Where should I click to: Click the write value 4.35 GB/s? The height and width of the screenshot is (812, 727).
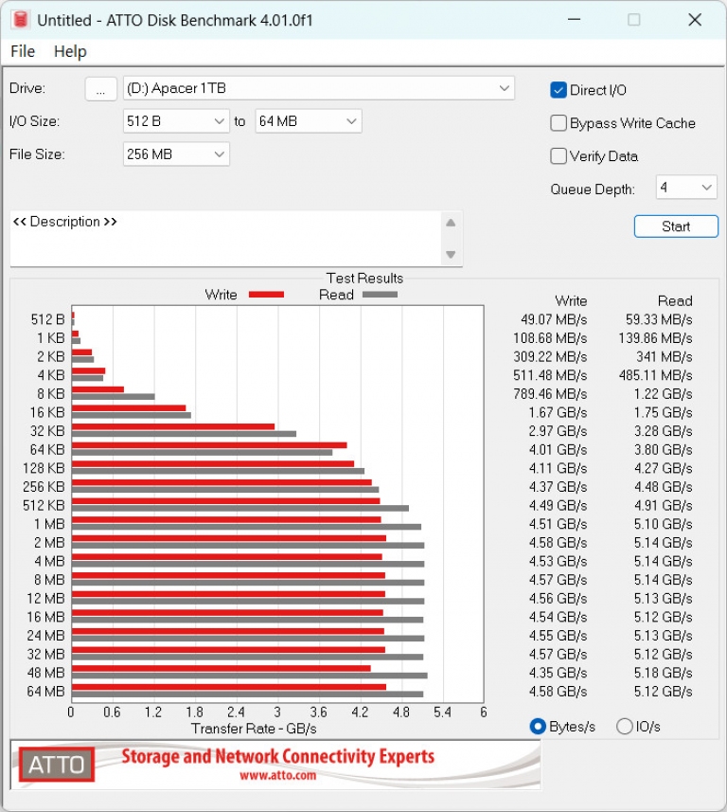(558, 673)
